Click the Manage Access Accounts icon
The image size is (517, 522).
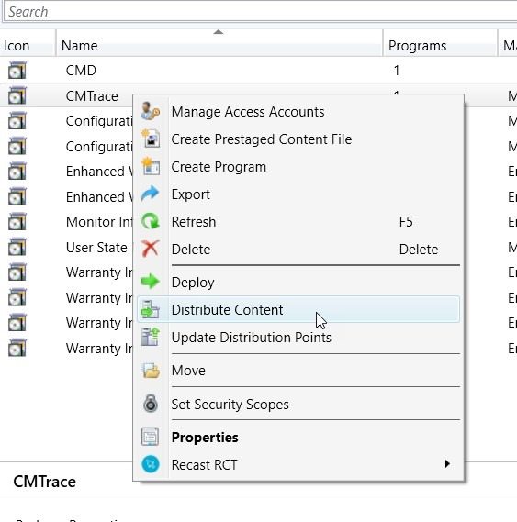pyautogui.click(x=151, y=112)
